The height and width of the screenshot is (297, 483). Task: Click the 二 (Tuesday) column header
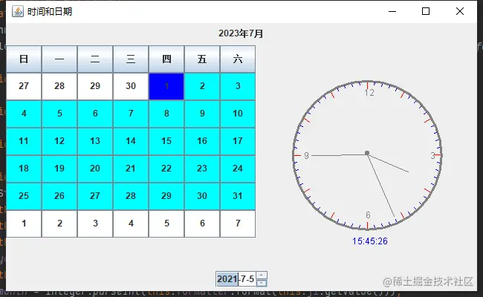click(95, 59)
